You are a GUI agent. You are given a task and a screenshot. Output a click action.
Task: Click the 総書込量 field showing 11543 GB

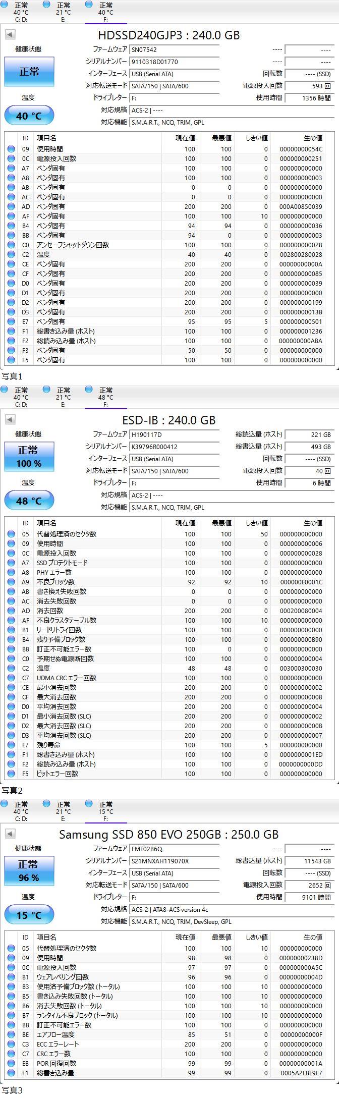[309, 861]
